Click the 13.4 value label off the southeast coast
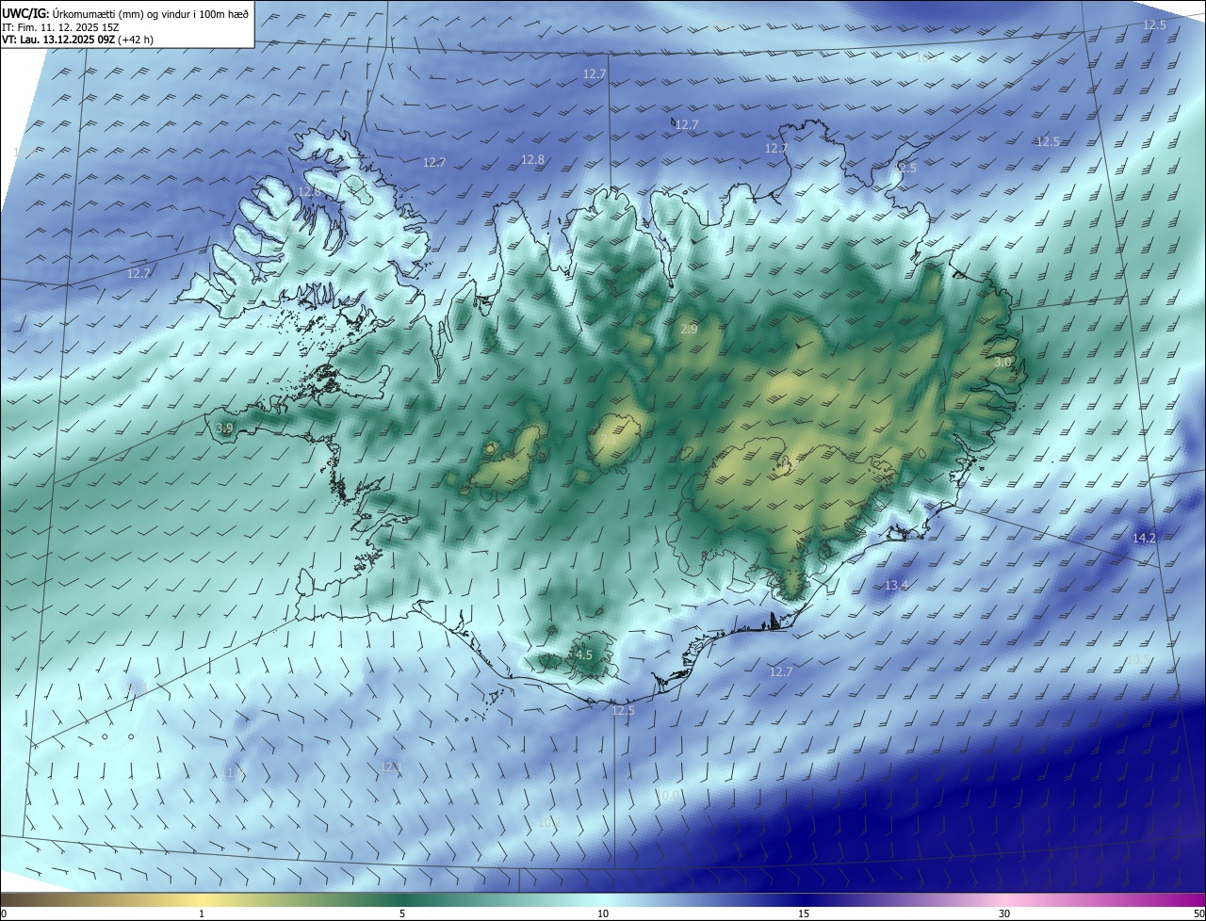1206x921 pixels. (896, 586)
